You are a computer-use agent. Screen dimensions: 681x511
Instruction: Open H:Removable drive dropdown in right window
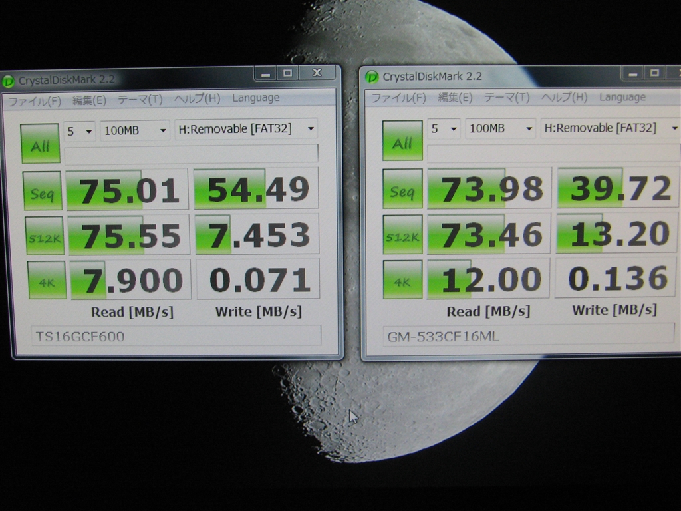611,128
